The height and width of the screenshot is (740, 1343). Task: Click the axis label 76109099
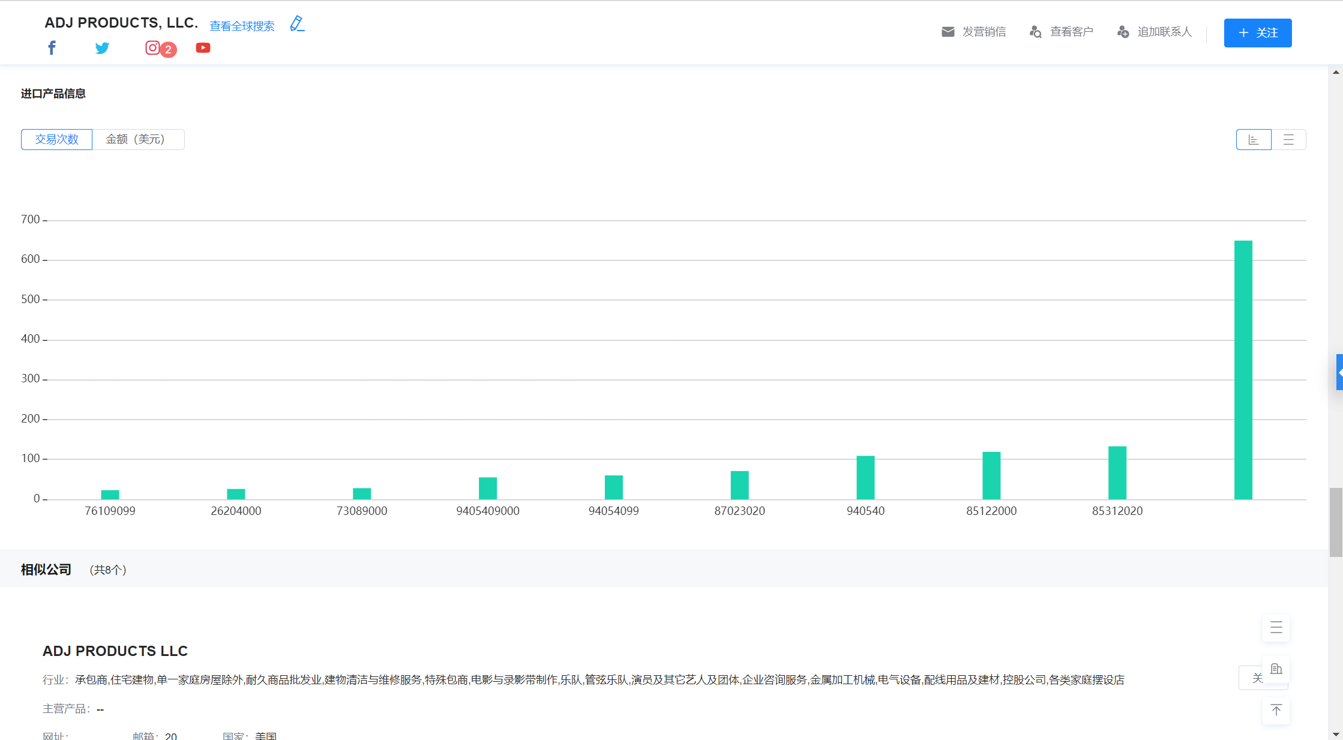110,511
